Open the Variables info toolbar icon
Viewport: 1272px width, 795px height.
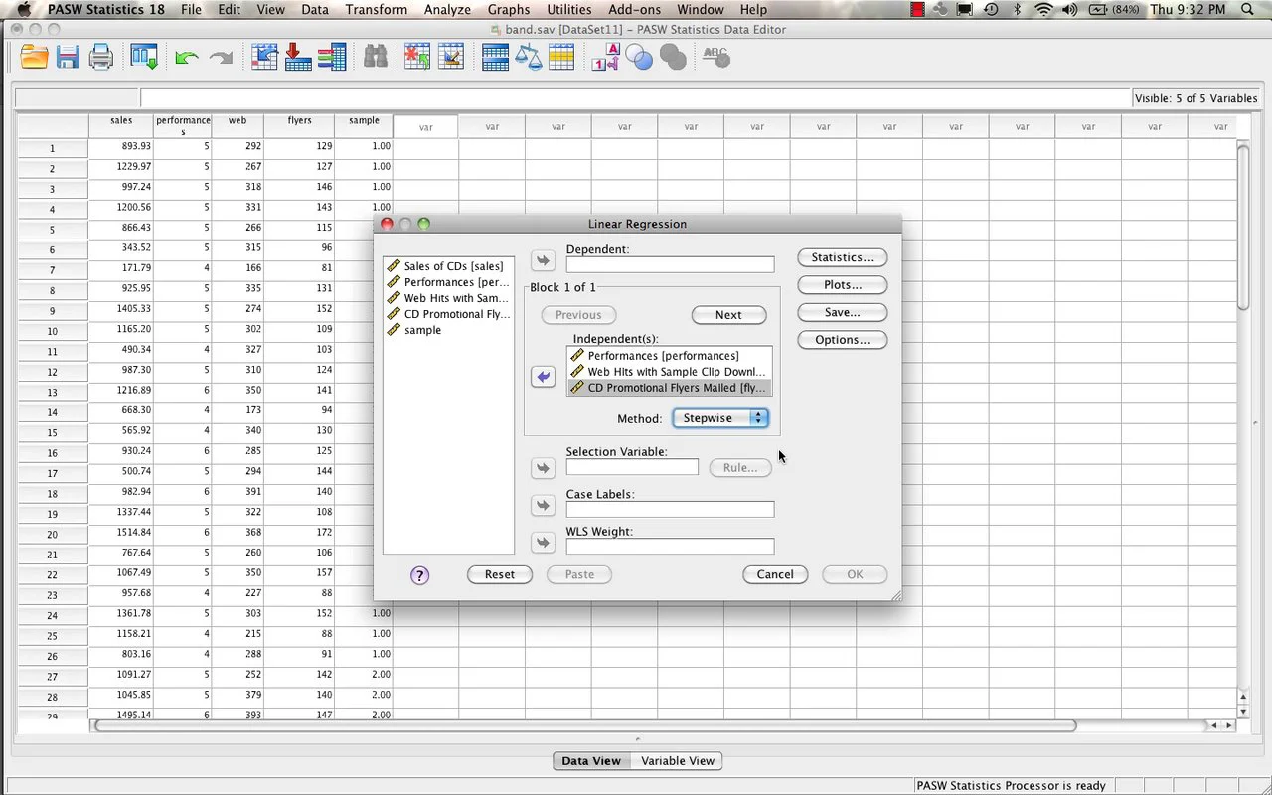(x=332, y=57)
